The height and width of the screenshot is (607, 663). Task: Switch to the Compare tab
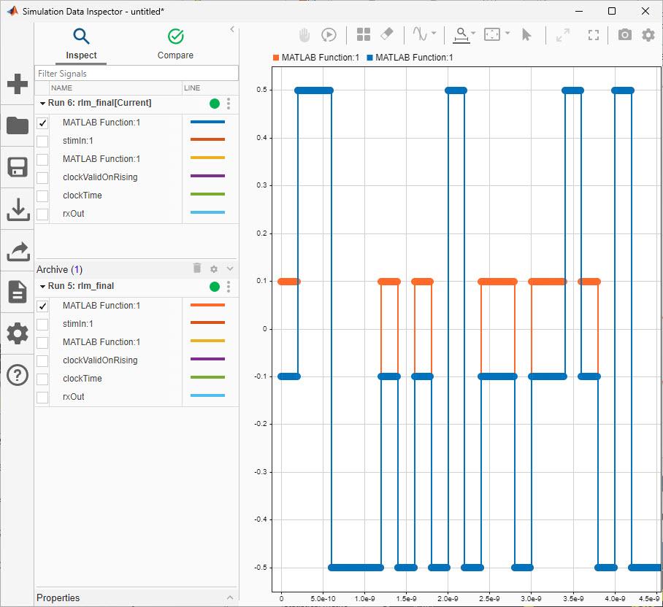coord(175,44)
